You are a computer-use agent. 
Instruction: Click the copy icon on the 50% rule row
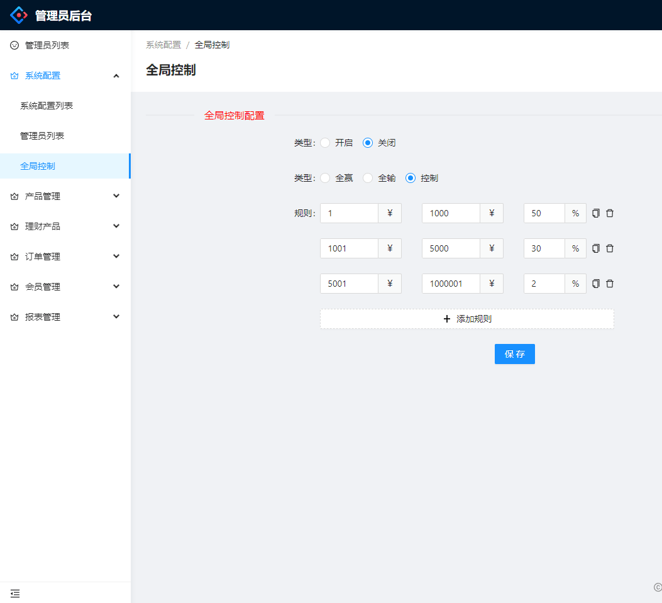pyautogui.click(x=596, y=213)
